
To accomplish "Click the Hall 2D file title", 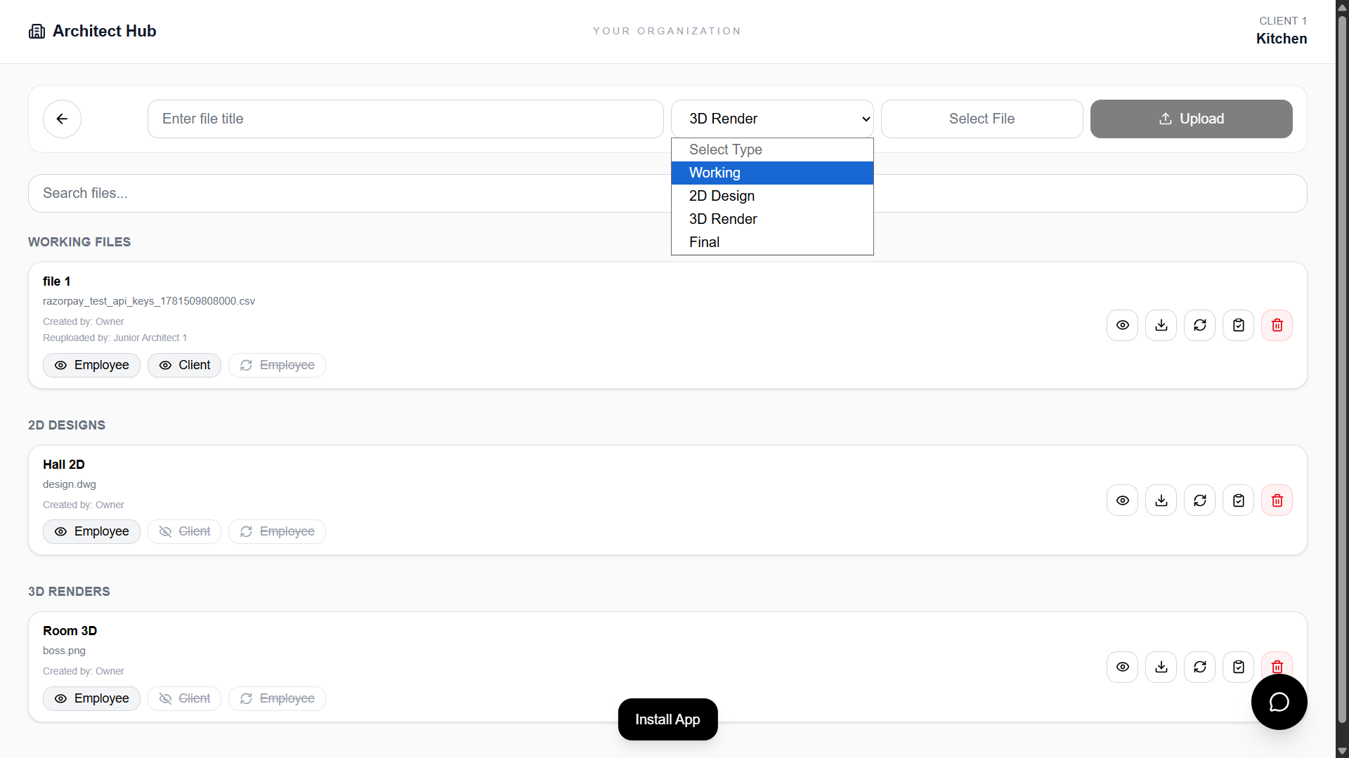I will (x=64, y=465).
